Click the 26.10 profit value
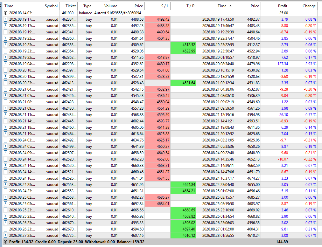 click(x=283, y=115)
